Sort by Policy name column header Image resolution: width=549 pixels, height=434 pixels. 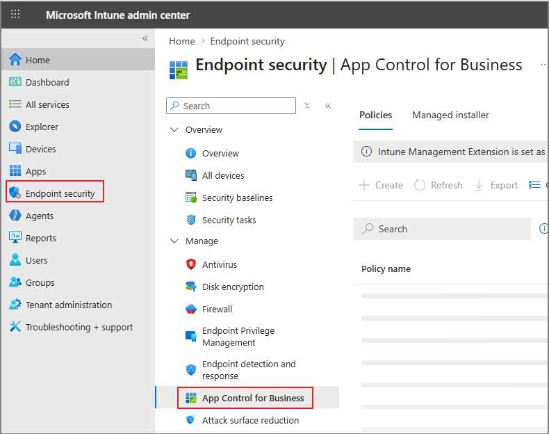click(386, 268)
